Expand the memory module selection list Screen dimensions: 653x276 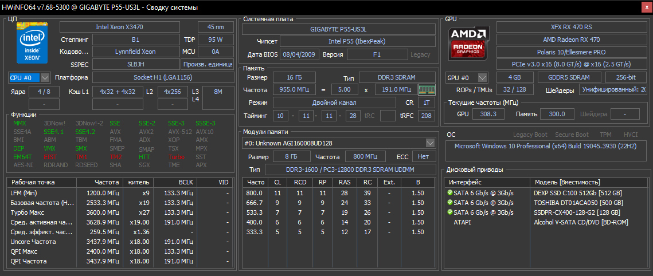[431, 143]
